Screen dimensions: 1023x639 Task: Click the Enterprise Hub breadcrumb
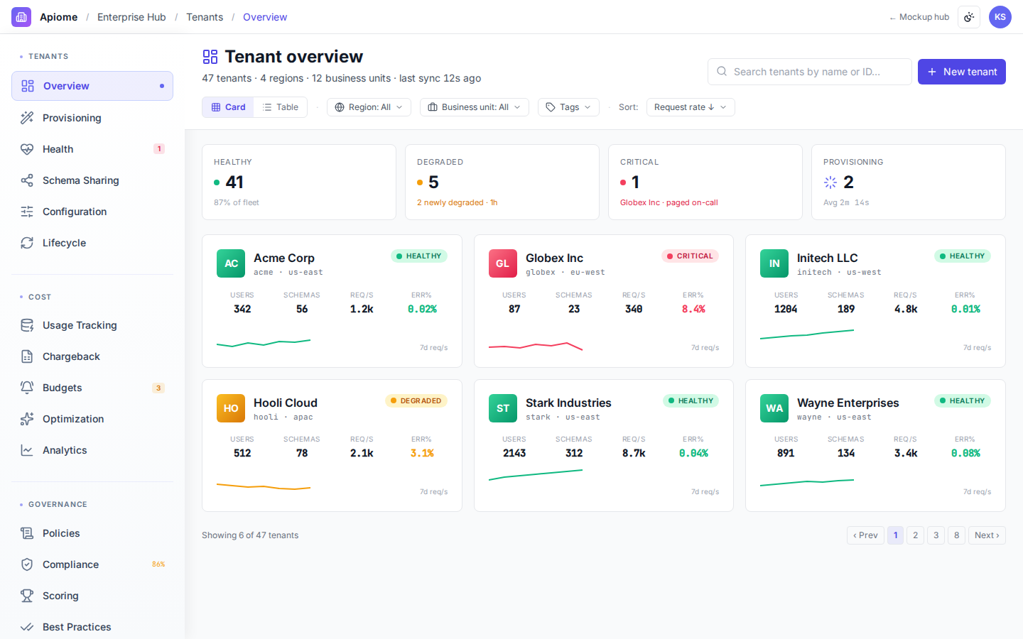pyautogui.click(x=131, y=17)
